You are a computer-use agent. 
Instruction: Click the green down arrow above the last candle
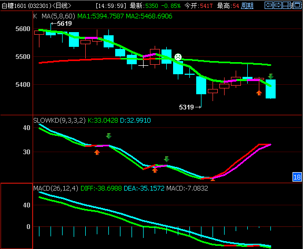pos(271,76)
